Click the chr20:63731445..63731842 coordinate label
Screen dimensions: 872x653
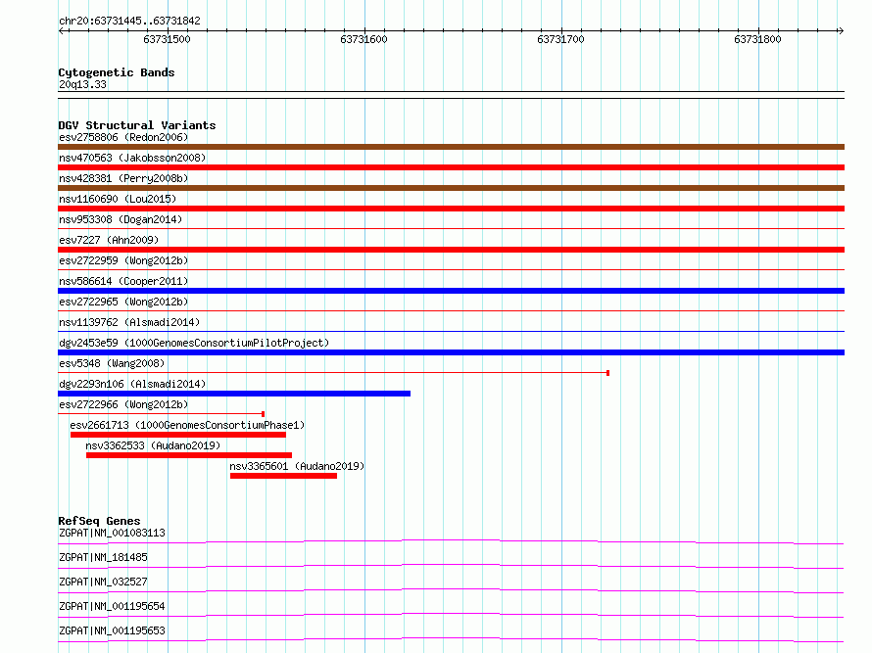point(129,22)
